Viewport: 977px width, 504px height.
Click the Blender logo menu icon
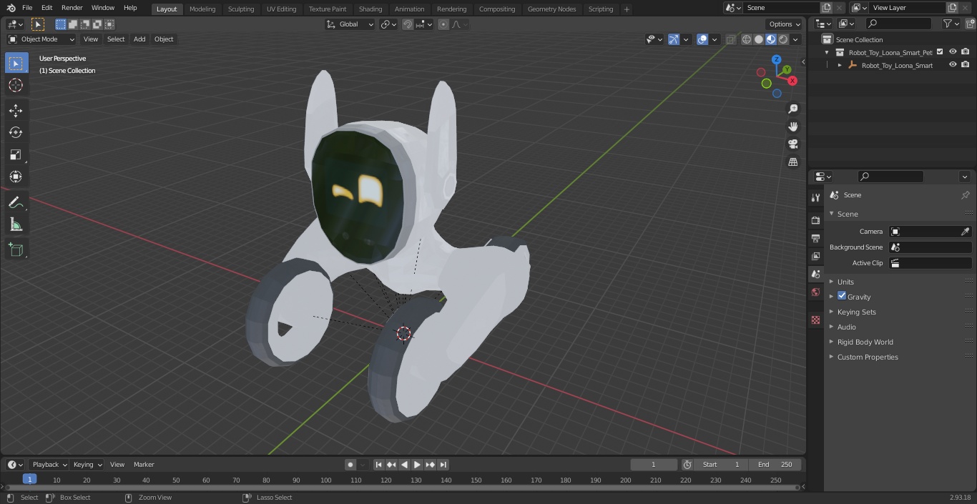[x=11, y=8]
